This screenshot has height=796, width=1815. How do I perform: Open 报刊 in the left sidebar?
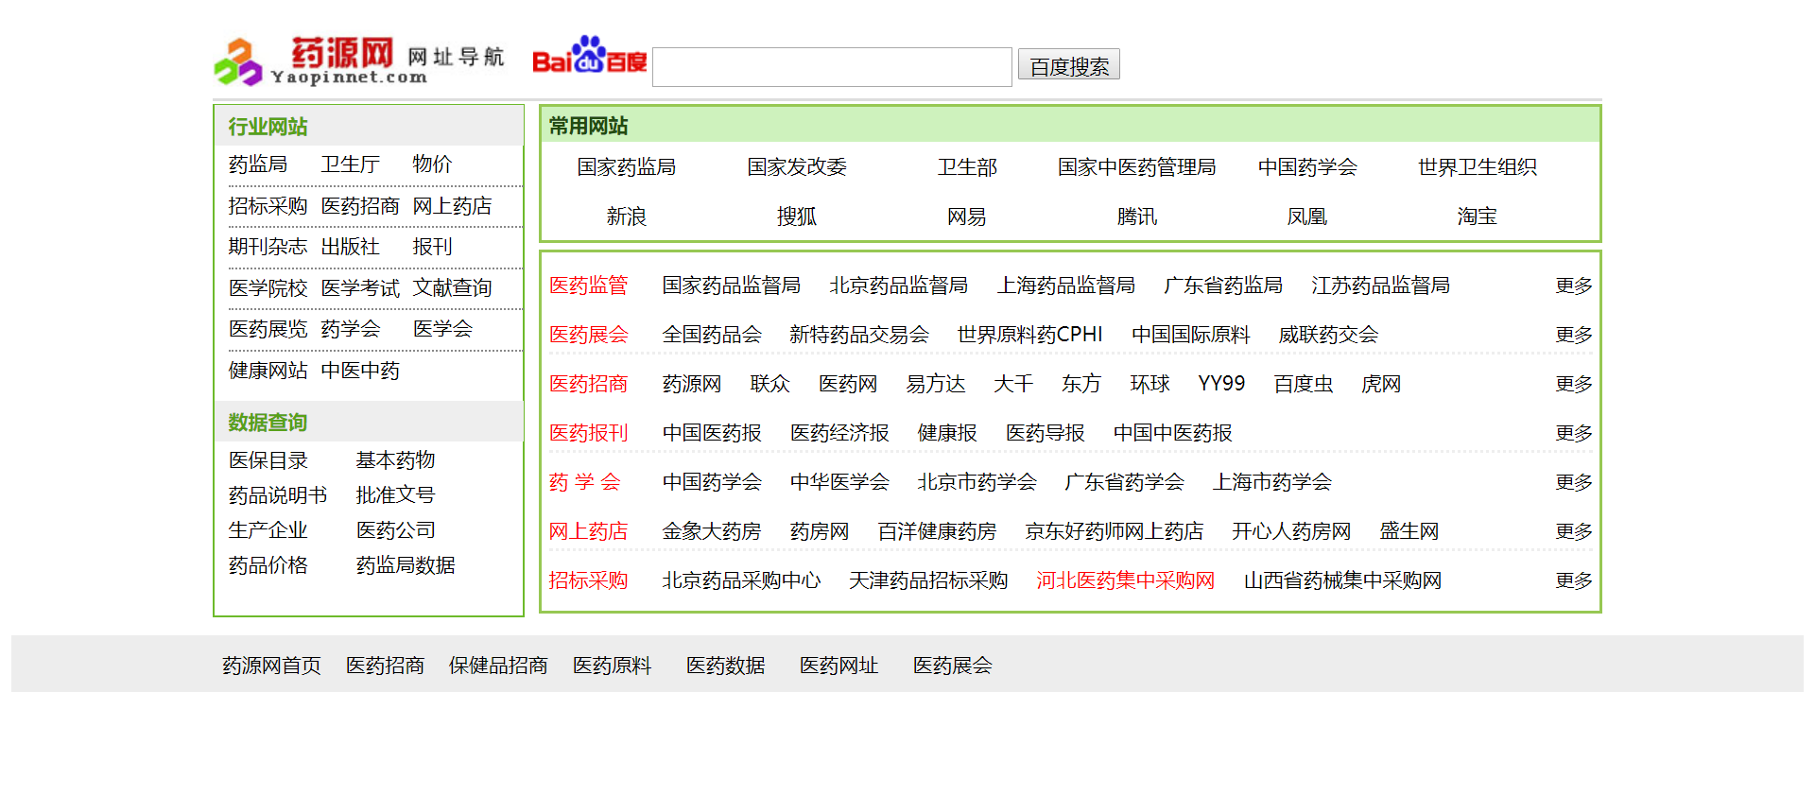click(433, 247)
